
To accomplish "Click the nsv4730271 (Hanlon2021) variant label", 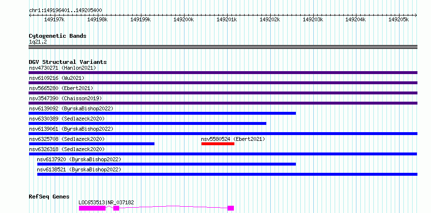I will pos(62,68).
